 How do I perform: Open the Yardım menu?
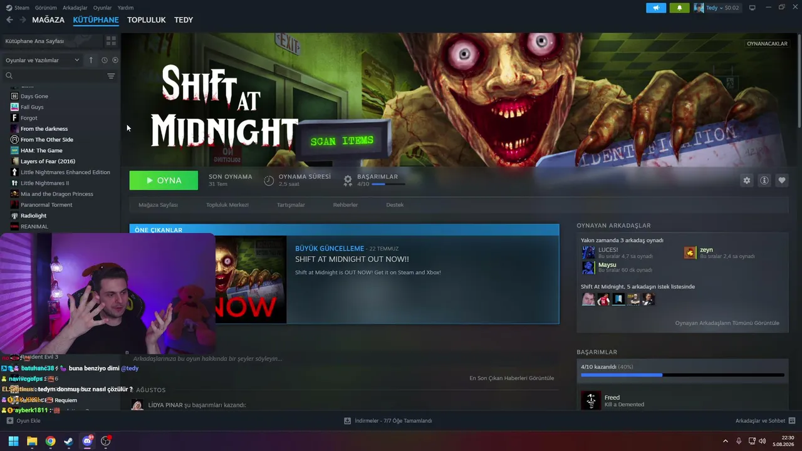(126, 8)
